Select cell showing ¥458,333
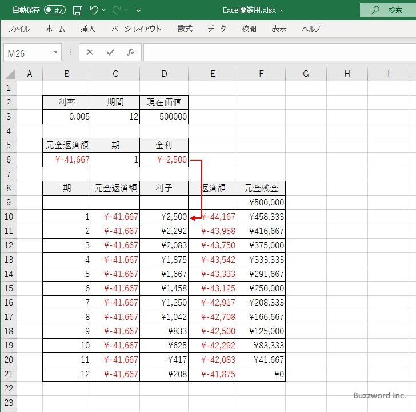The height and width of the screenshot is (412, 416). 261,217
